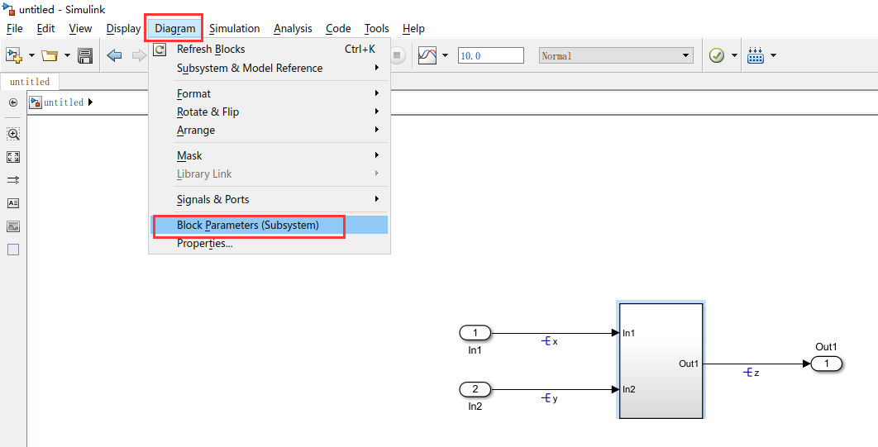Open the File menu

[x=15, y=29]
